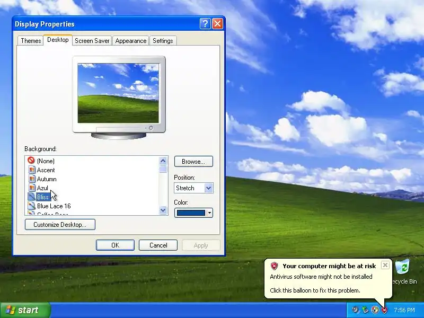Click the Blue Lace 16 file icon

point(32,206)
